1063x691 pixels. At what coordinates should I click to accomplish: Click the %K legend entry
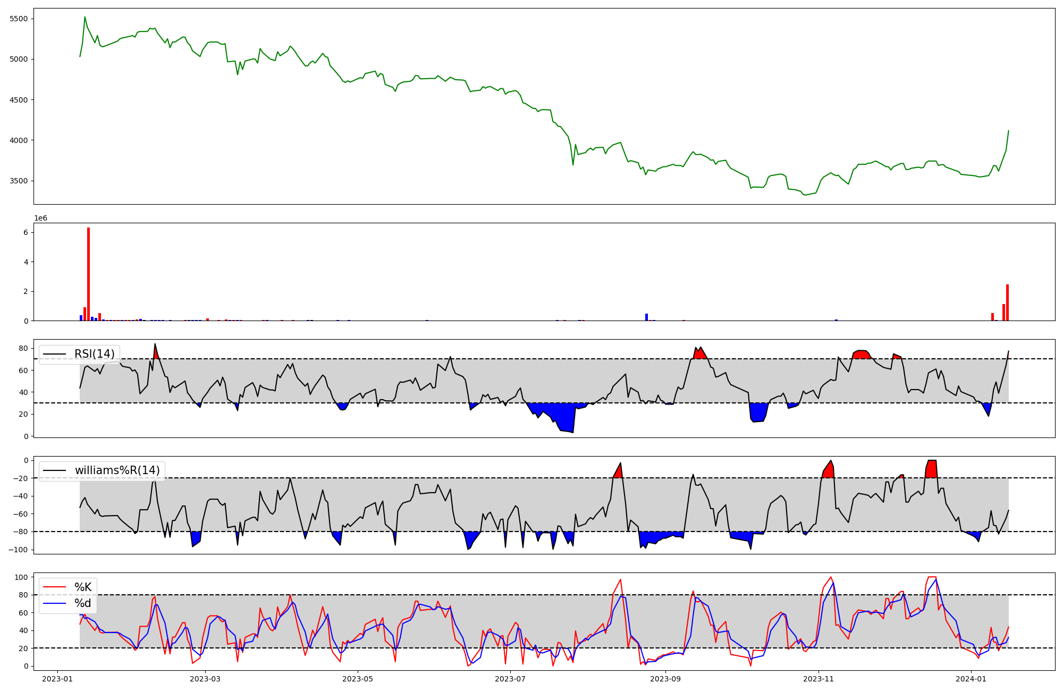(x=83, y=587)
